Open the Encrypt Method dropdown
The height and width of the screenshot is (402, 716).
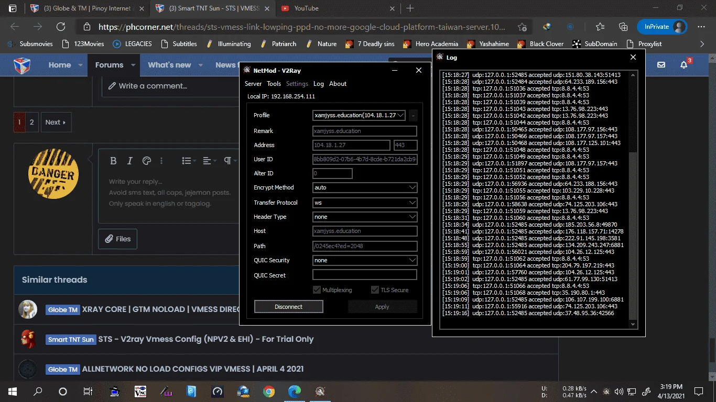pos(365,187)
